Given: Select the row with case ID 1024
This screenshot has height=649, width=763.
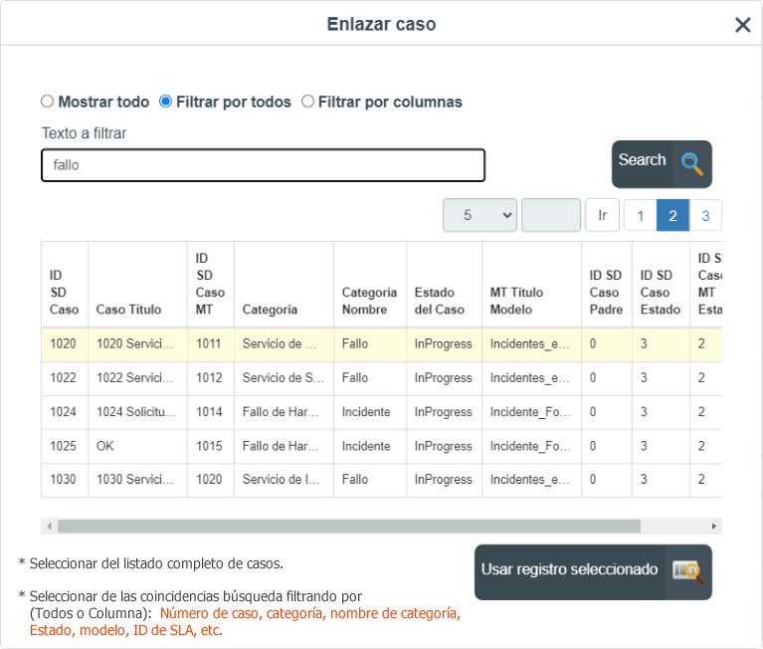Looking at the screenshot, I should click(x=382, y=412).
